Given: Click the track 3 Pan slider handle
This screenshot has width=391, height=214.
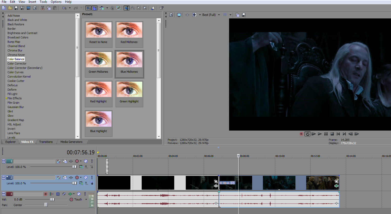Looking at the screenshot, I should point(46,205).
